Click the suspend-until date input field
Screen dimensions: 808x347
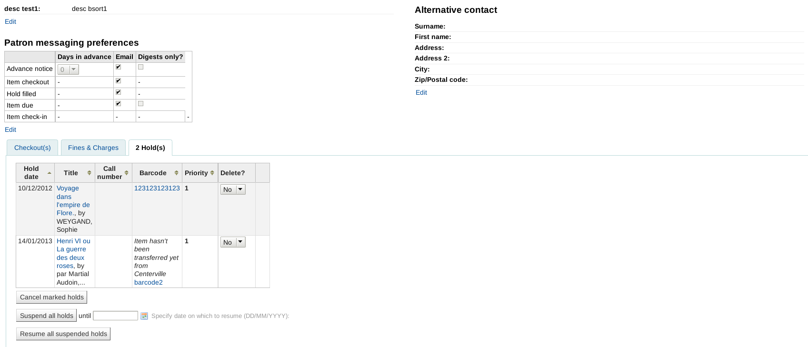click(115, 316)
